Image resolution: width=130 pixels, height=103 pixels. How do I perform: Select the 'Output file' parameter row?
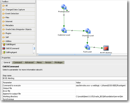(x=65, y=88)
